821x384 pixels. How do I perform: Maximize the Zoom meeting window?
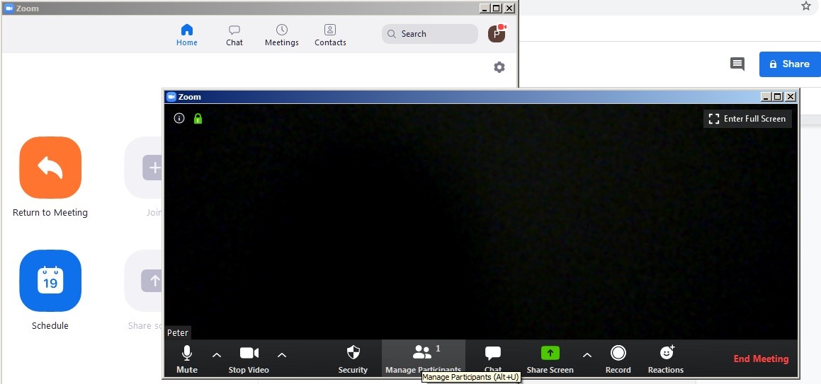778,97
